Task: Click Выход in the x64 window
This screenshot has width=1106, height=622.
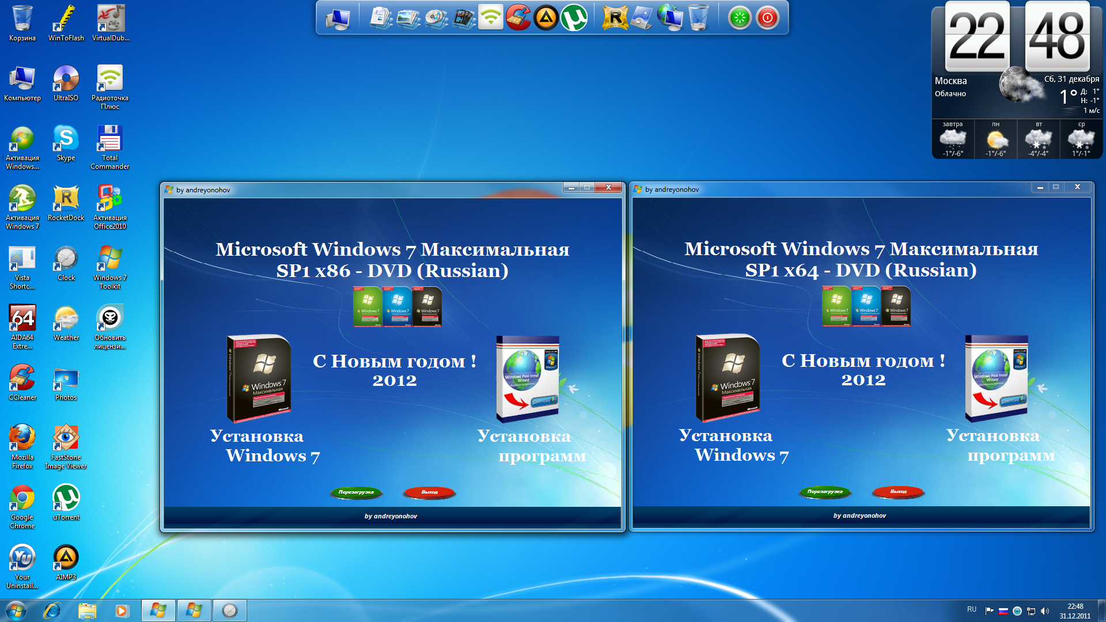Action: click(899, 492)
